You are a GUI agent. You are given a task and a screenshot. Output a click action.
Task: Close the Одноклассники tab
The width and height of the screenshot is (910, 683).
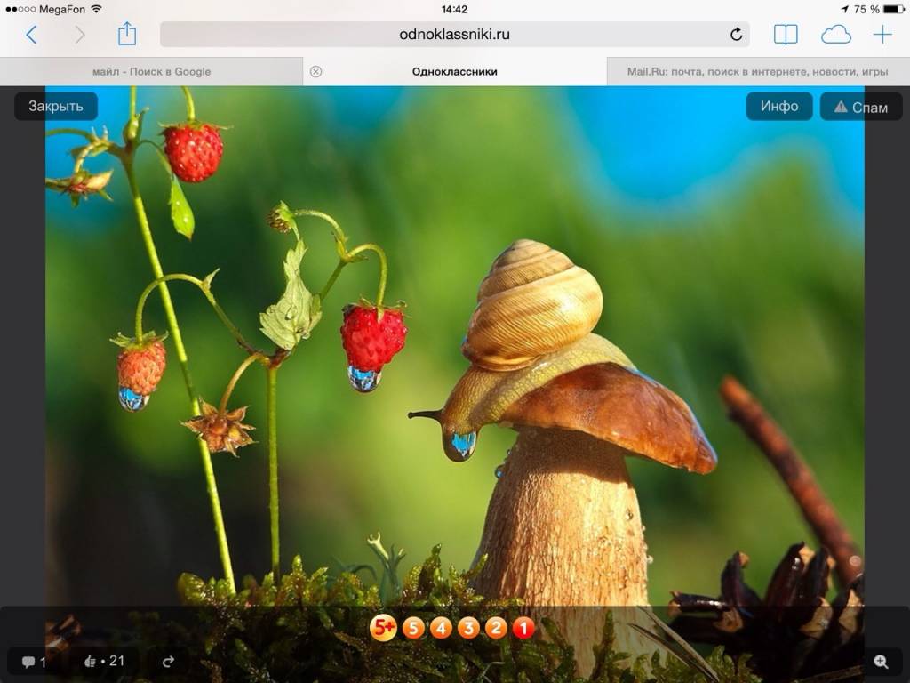[x=315, y=71]
